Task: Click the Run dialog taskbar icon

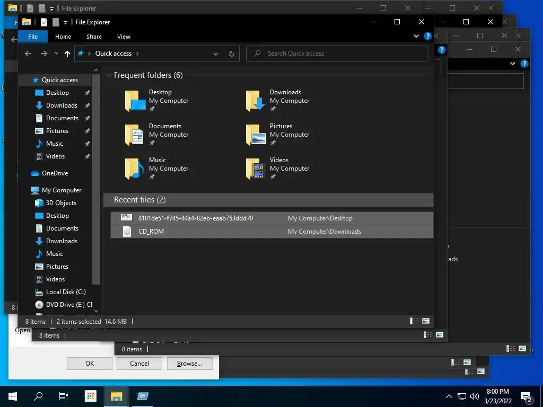Action: 142,396
